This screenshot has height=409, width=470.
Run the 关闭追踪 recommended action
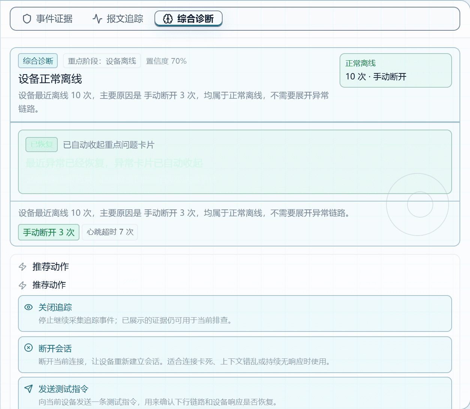(235, 313)
